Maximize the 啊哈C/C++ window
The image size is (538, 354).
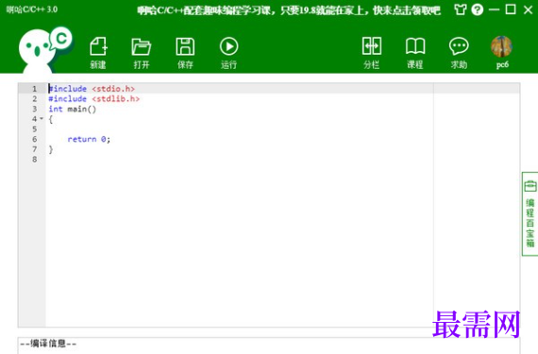click(x=511, y=9)
